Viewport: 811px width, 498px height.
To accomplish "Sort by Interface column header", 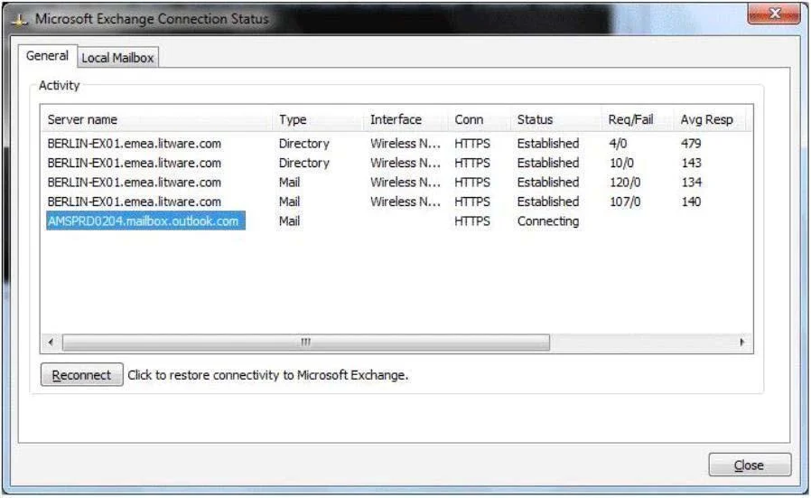I will coord(405,119).
